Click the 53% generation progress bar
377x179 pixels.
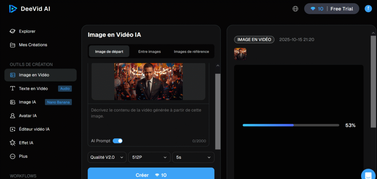point(290,125)
